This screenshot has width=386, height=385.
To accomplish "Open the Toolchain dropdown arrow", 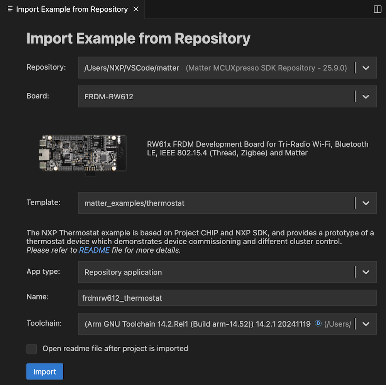I will [x=366, y=324].
